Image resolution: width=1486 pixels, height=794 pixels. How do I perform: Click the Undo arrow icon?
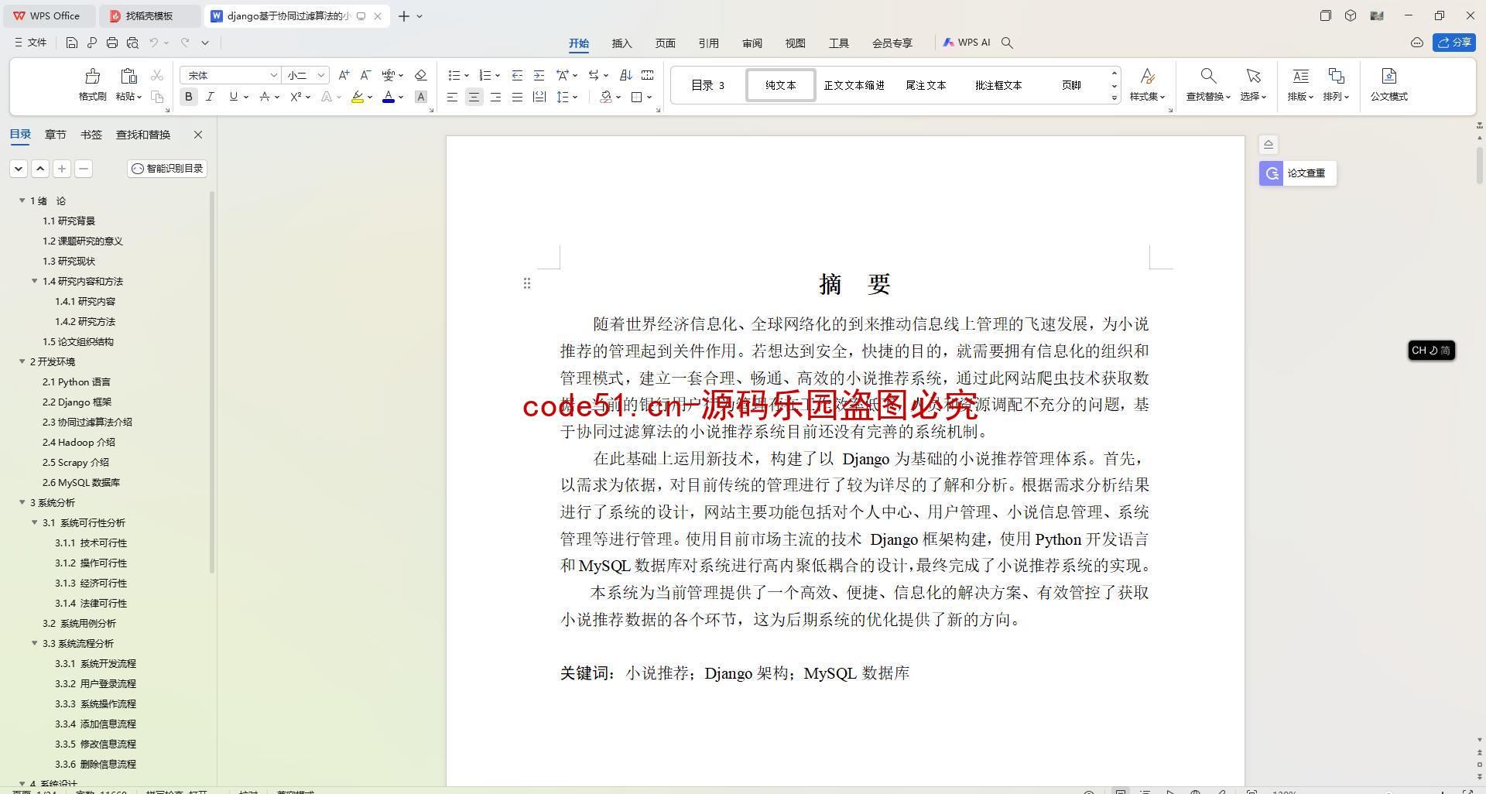[x=154, y=43]
